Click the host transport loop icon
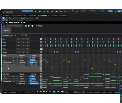Viewport: 122px width, 103px height. click(x=67, y=92)
